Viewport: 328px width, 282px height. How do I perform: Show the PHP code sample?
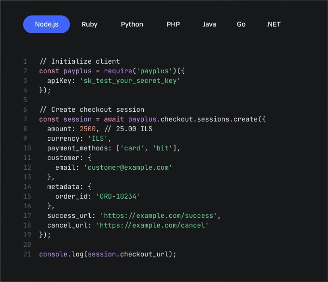click(173, 25)
